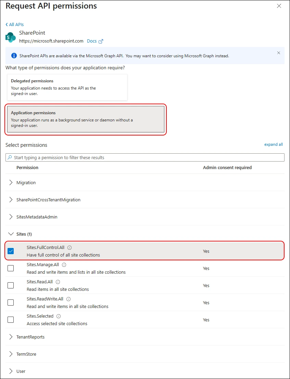Choose the Application permissions option
The image size is (290, 379).
(86, 119)
